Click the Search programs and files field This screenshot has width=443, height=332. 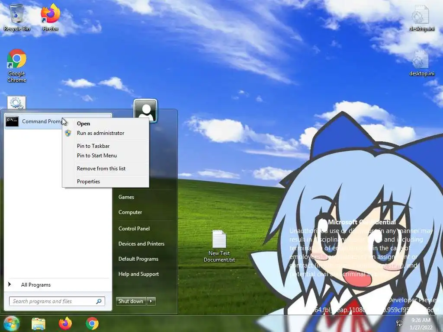[57, 301]
